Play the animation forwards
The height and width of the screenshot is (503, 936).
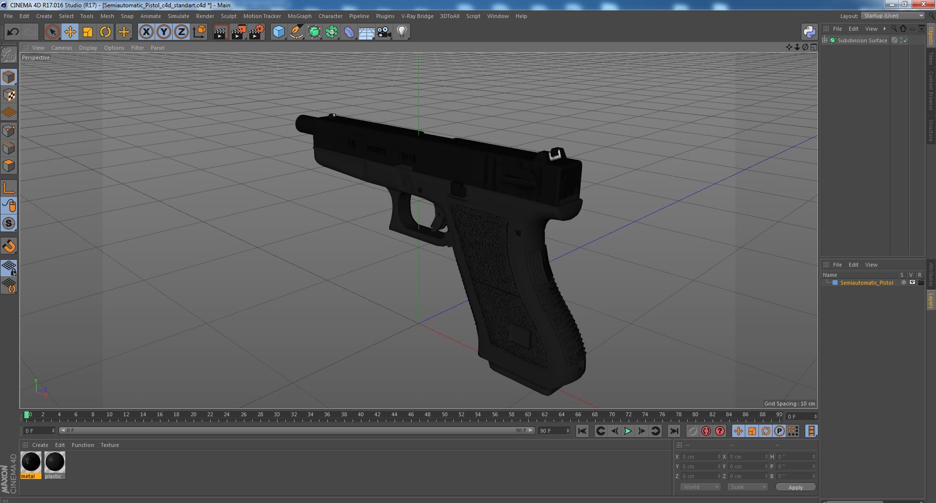628,431
